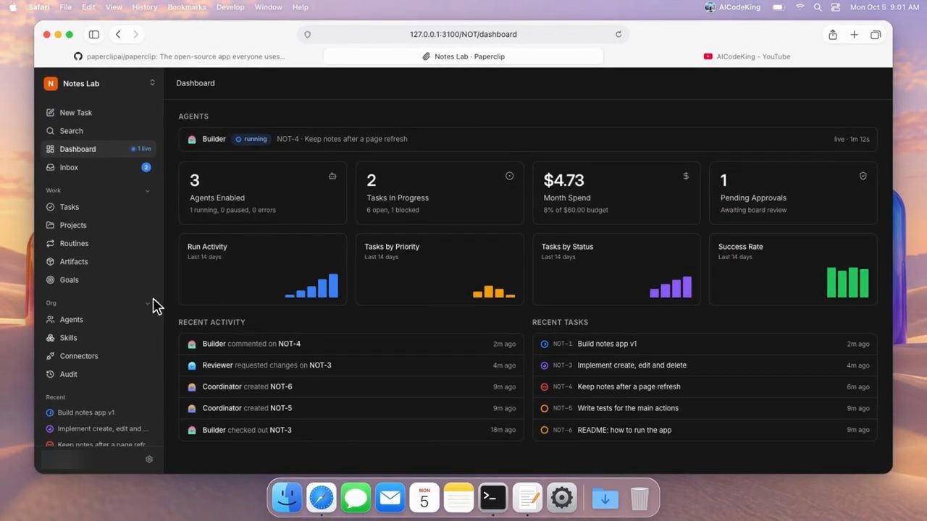Reload the page with the address bar refresh icon
This screenshot has width=927, height=521.
click(x=618, y=34)
